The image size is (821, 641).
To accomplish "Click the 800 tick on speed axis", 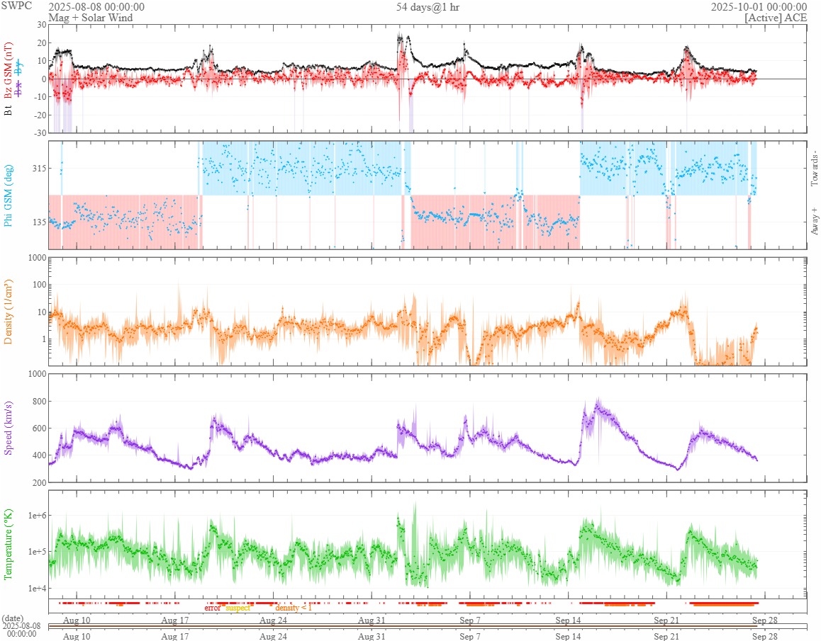I will pyautogui.click(x=39, y=402).
